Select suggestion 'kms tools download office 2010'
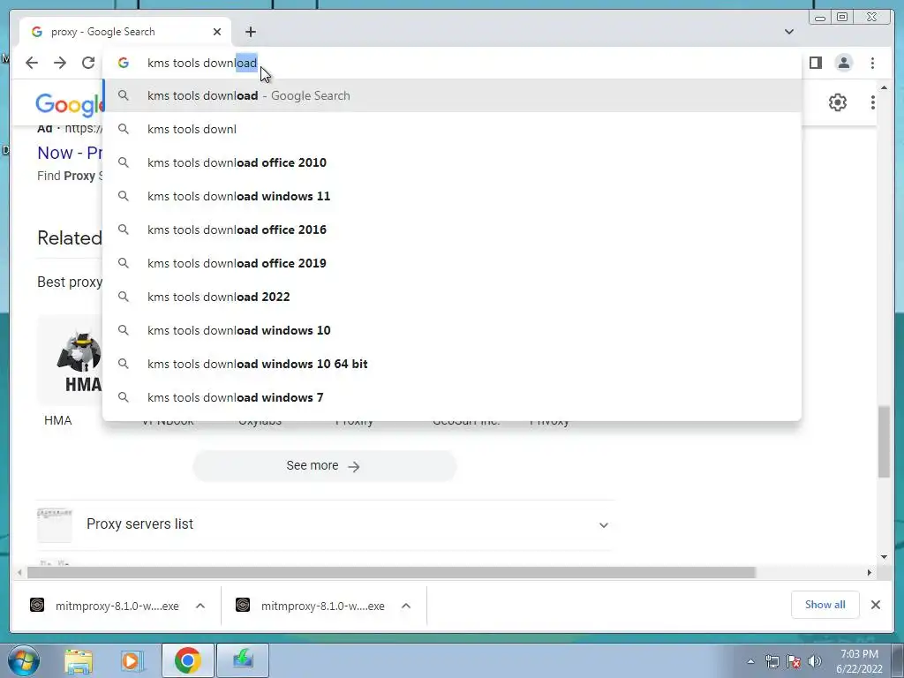904x678 pixels. click(x=451, y=162)
